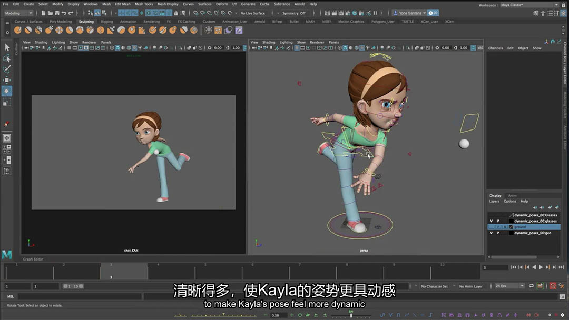This screenshot has height=320, width=569.
Task: Click the Modeling Toolkit toggle icon top-right
Action: click(x=536, y=13)
